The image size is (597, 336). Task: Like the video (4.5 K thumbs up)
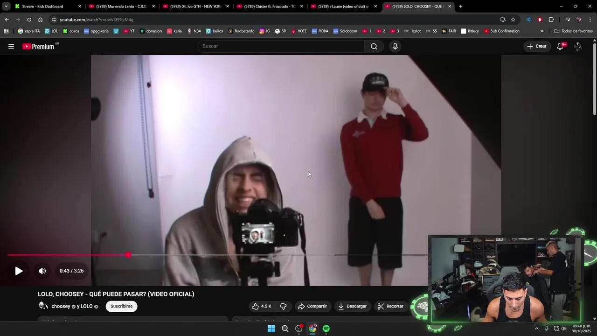[262, 306]
